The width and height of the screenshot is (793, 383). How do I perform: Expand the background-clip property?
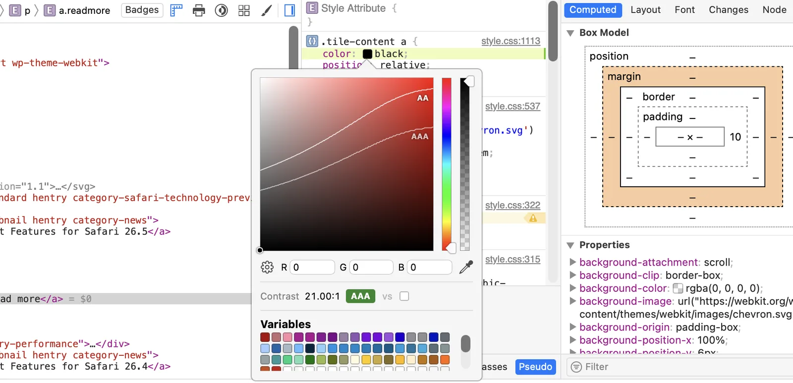point(572,275)
